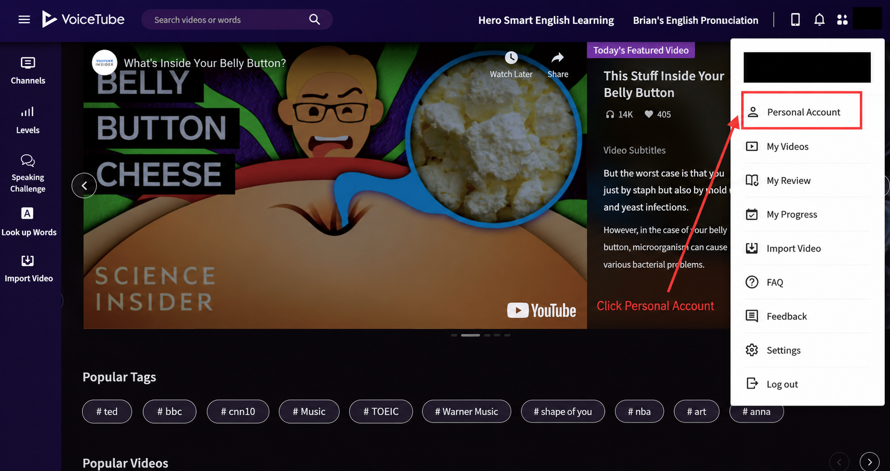890x471 pixels.
Task: Click the Popular Tags heading
Action: tap(119, 377)
